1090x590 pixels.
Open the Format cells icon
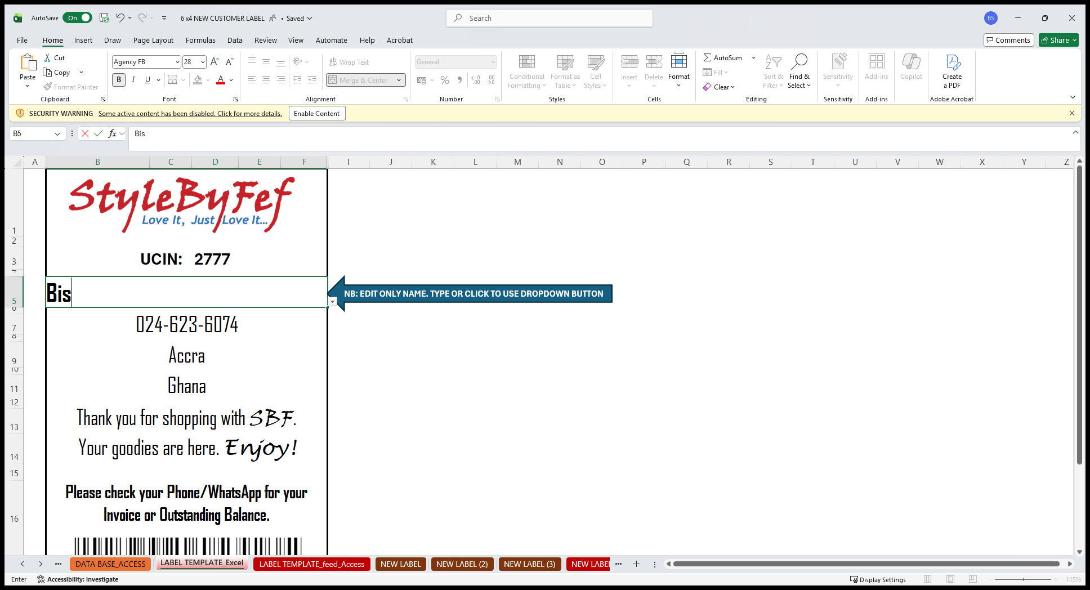678,61
